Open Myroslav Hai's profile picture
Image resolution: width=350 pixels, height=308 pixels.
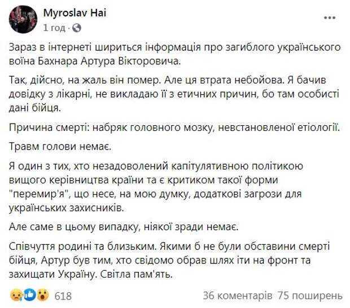(x=22, y=19)
